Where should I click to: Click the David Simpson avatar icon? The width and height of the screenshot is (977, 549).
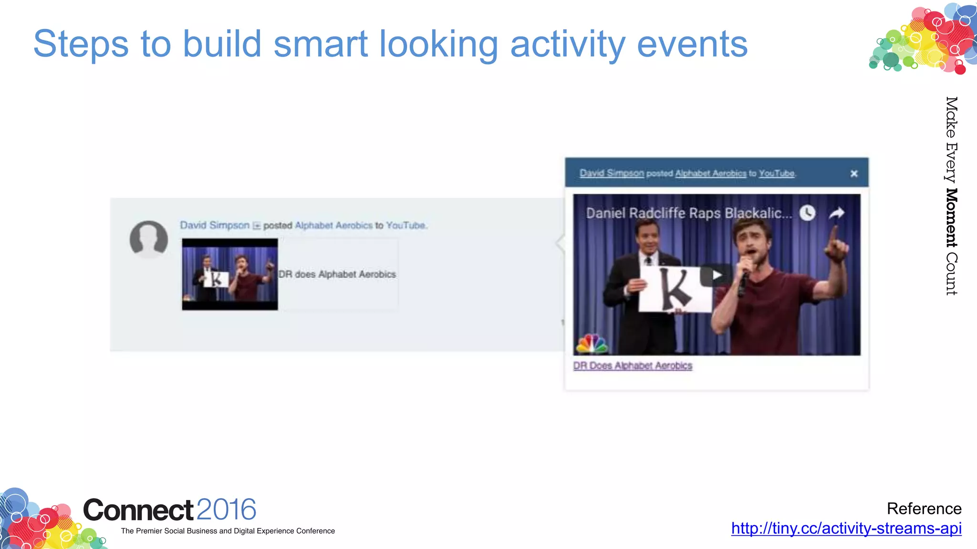pyautogui.click(x=149, y=239)
